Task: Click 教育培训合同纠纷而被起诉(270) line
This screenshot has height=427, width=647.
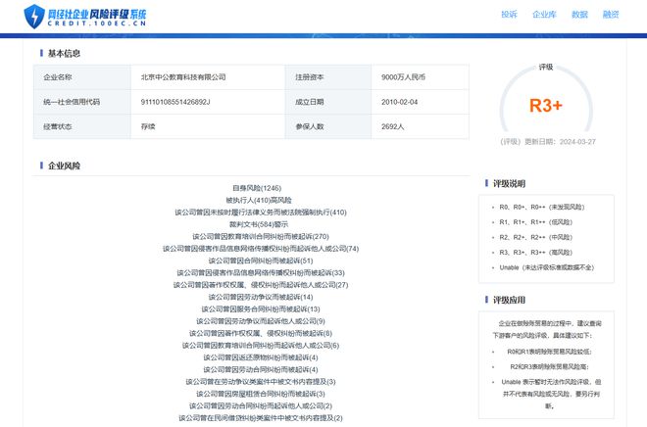Action: (261, 237)
